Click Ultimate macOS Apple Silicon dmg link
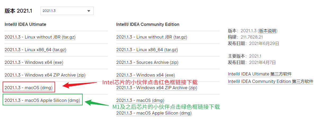Screen dimensions: 332x123 [42, 100]
